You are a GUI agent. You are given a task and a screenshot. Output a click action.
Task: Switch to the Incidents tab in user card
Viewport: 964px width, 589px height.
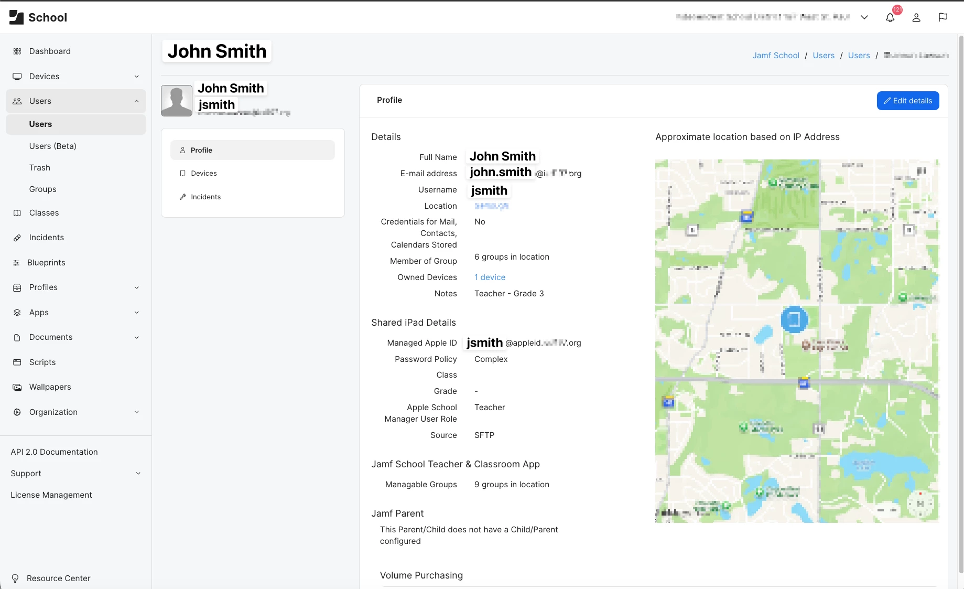253,197
